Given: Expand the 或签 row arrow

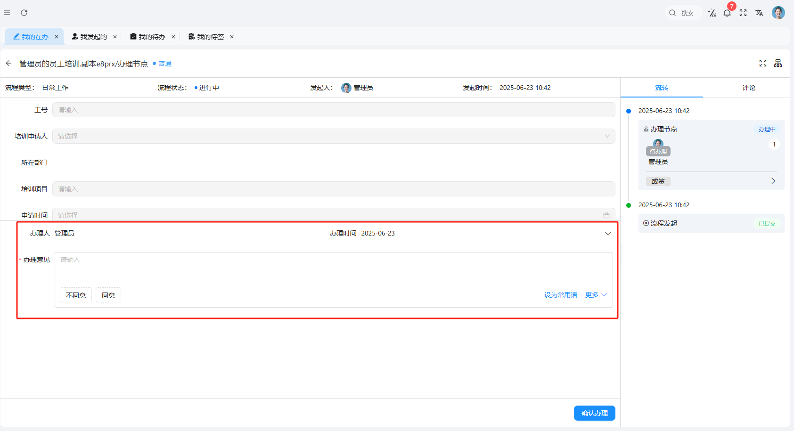Looking at the screenshot, I should pos(773,181).
